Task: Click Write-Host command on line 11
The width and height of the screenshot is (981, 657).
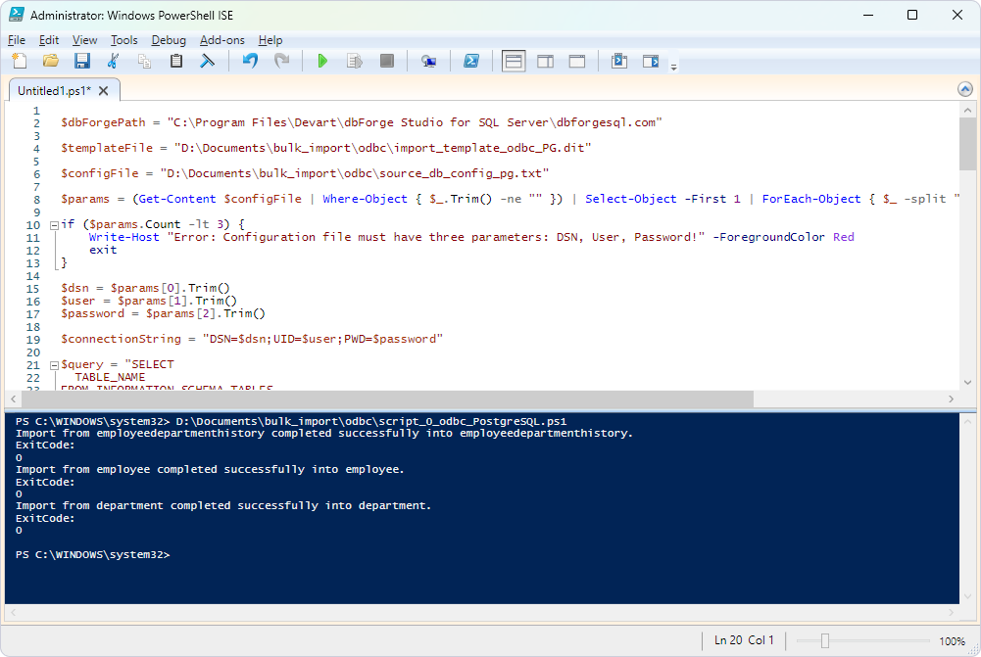Action: point(123,237)
